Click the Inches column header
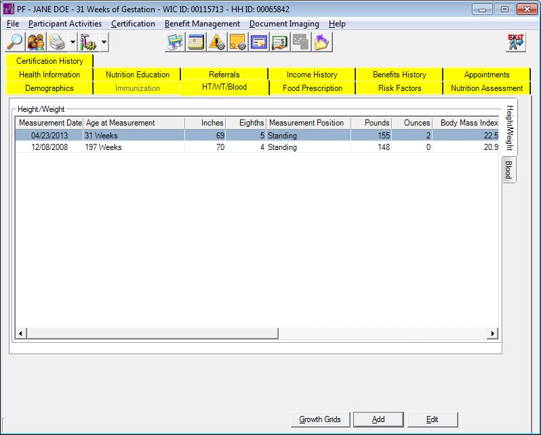 point(205,123)
